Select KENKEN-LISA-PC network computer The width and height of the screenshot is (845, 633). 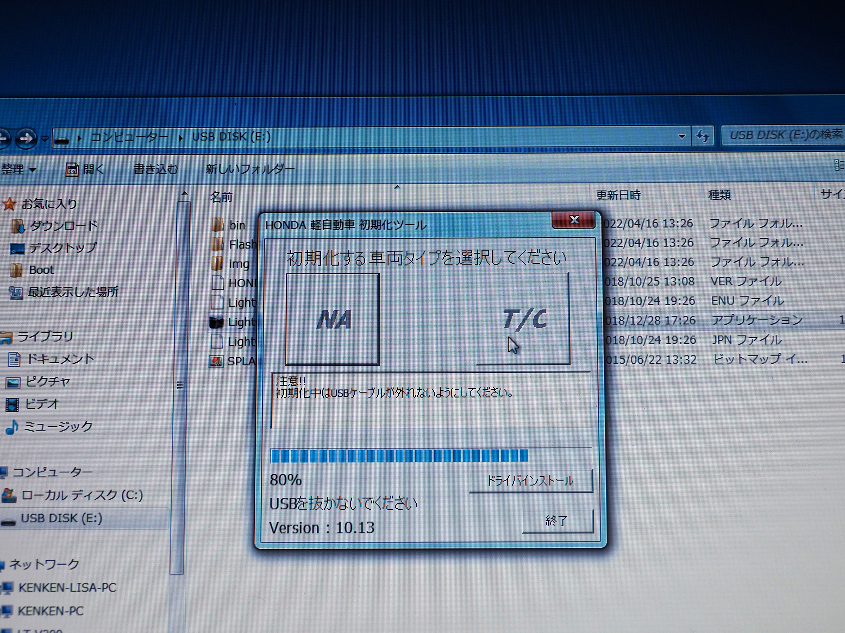(67, 588)
